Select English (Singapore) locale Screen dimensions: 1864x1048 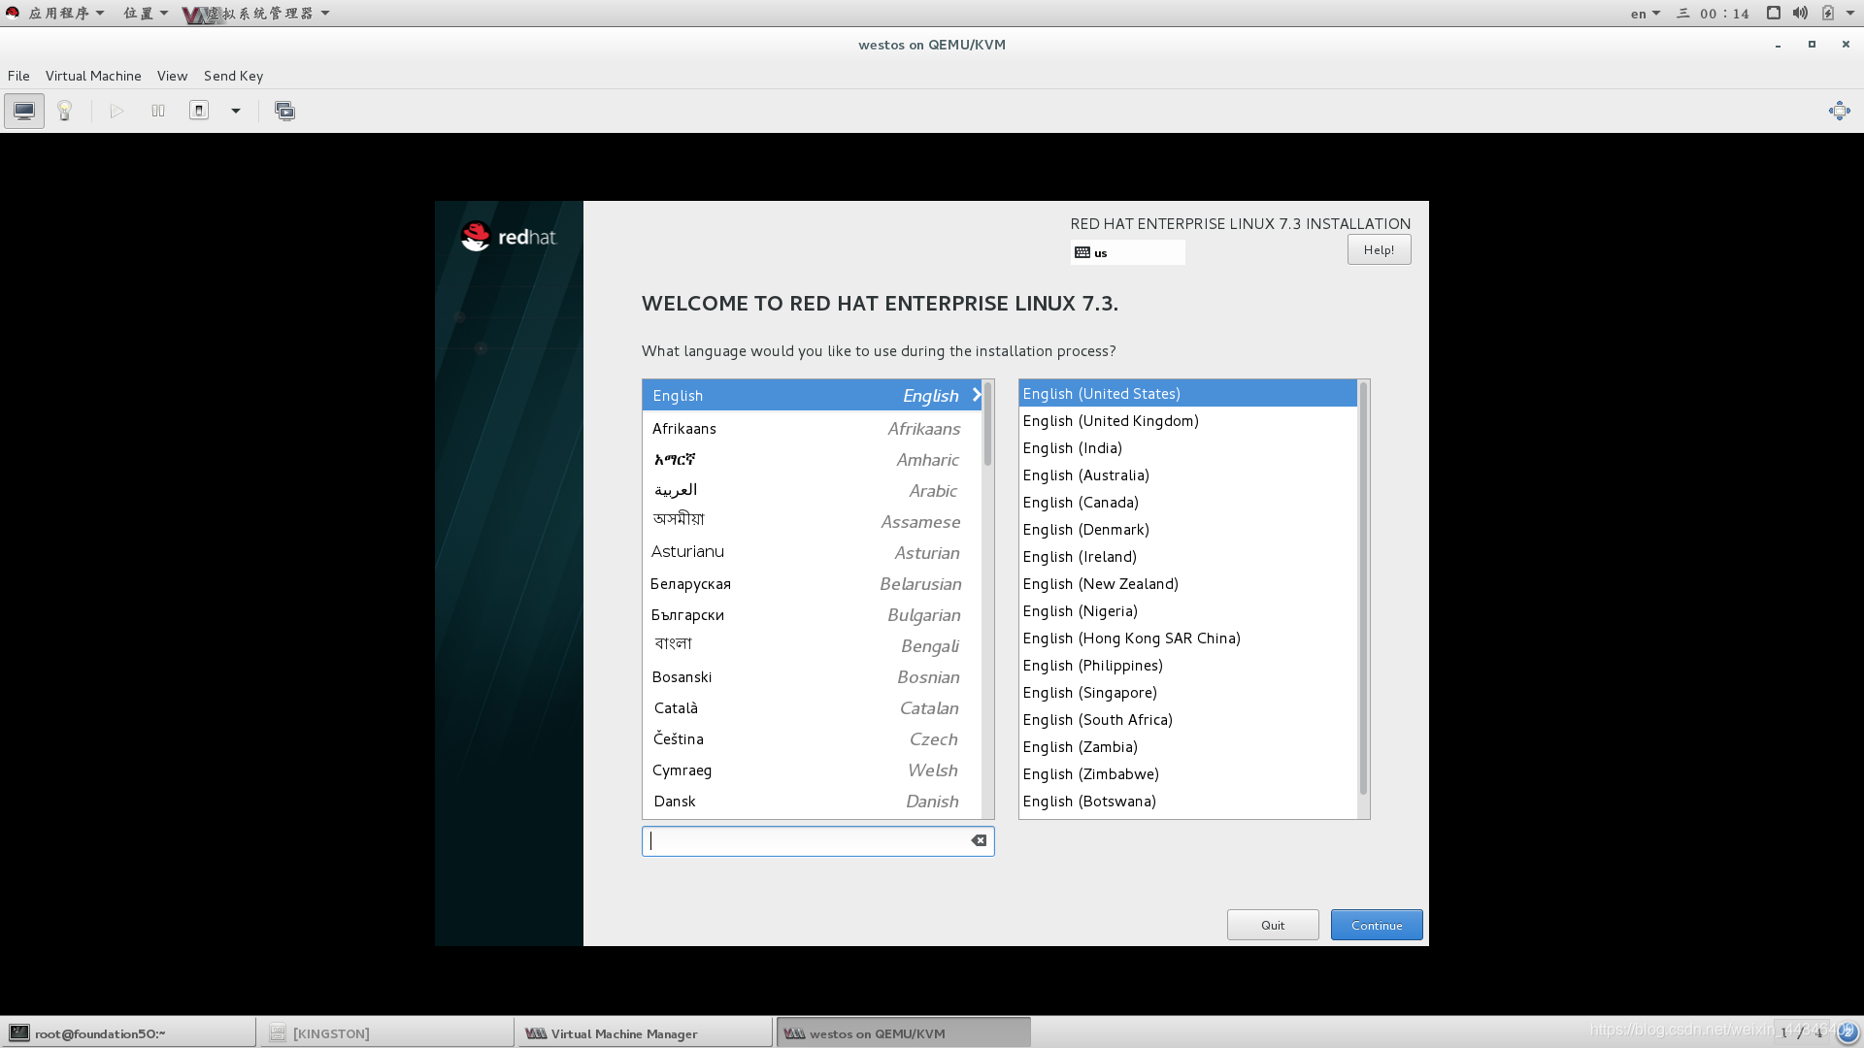[x=1187, y=692]
